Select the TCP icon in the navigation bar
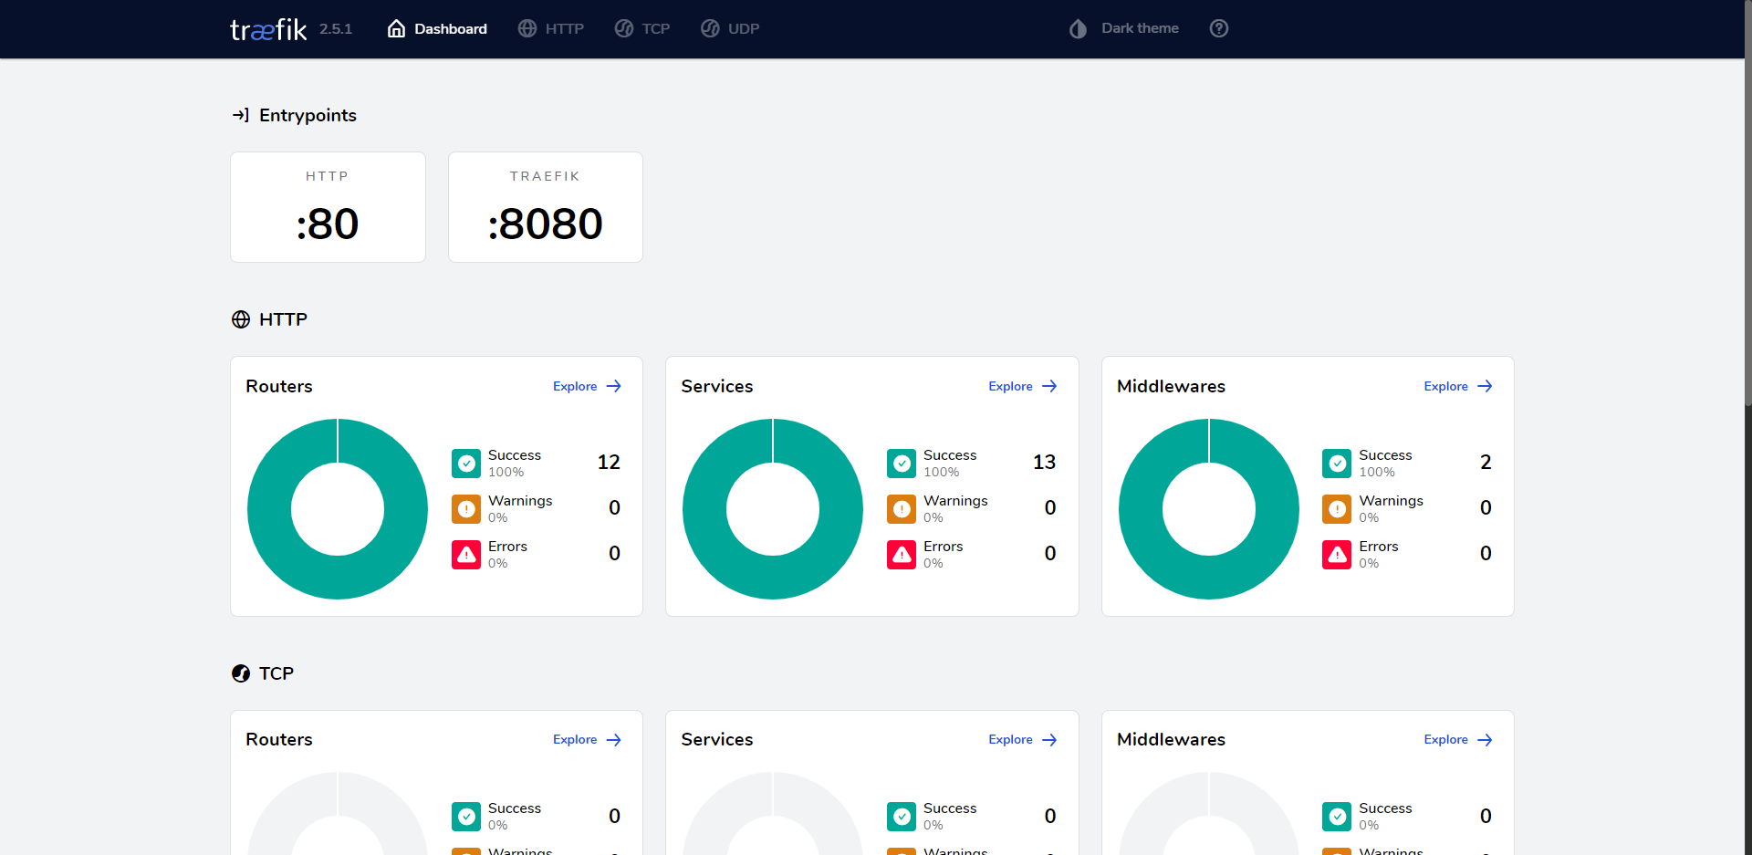 pyautogui.click(x=622, y=28)
